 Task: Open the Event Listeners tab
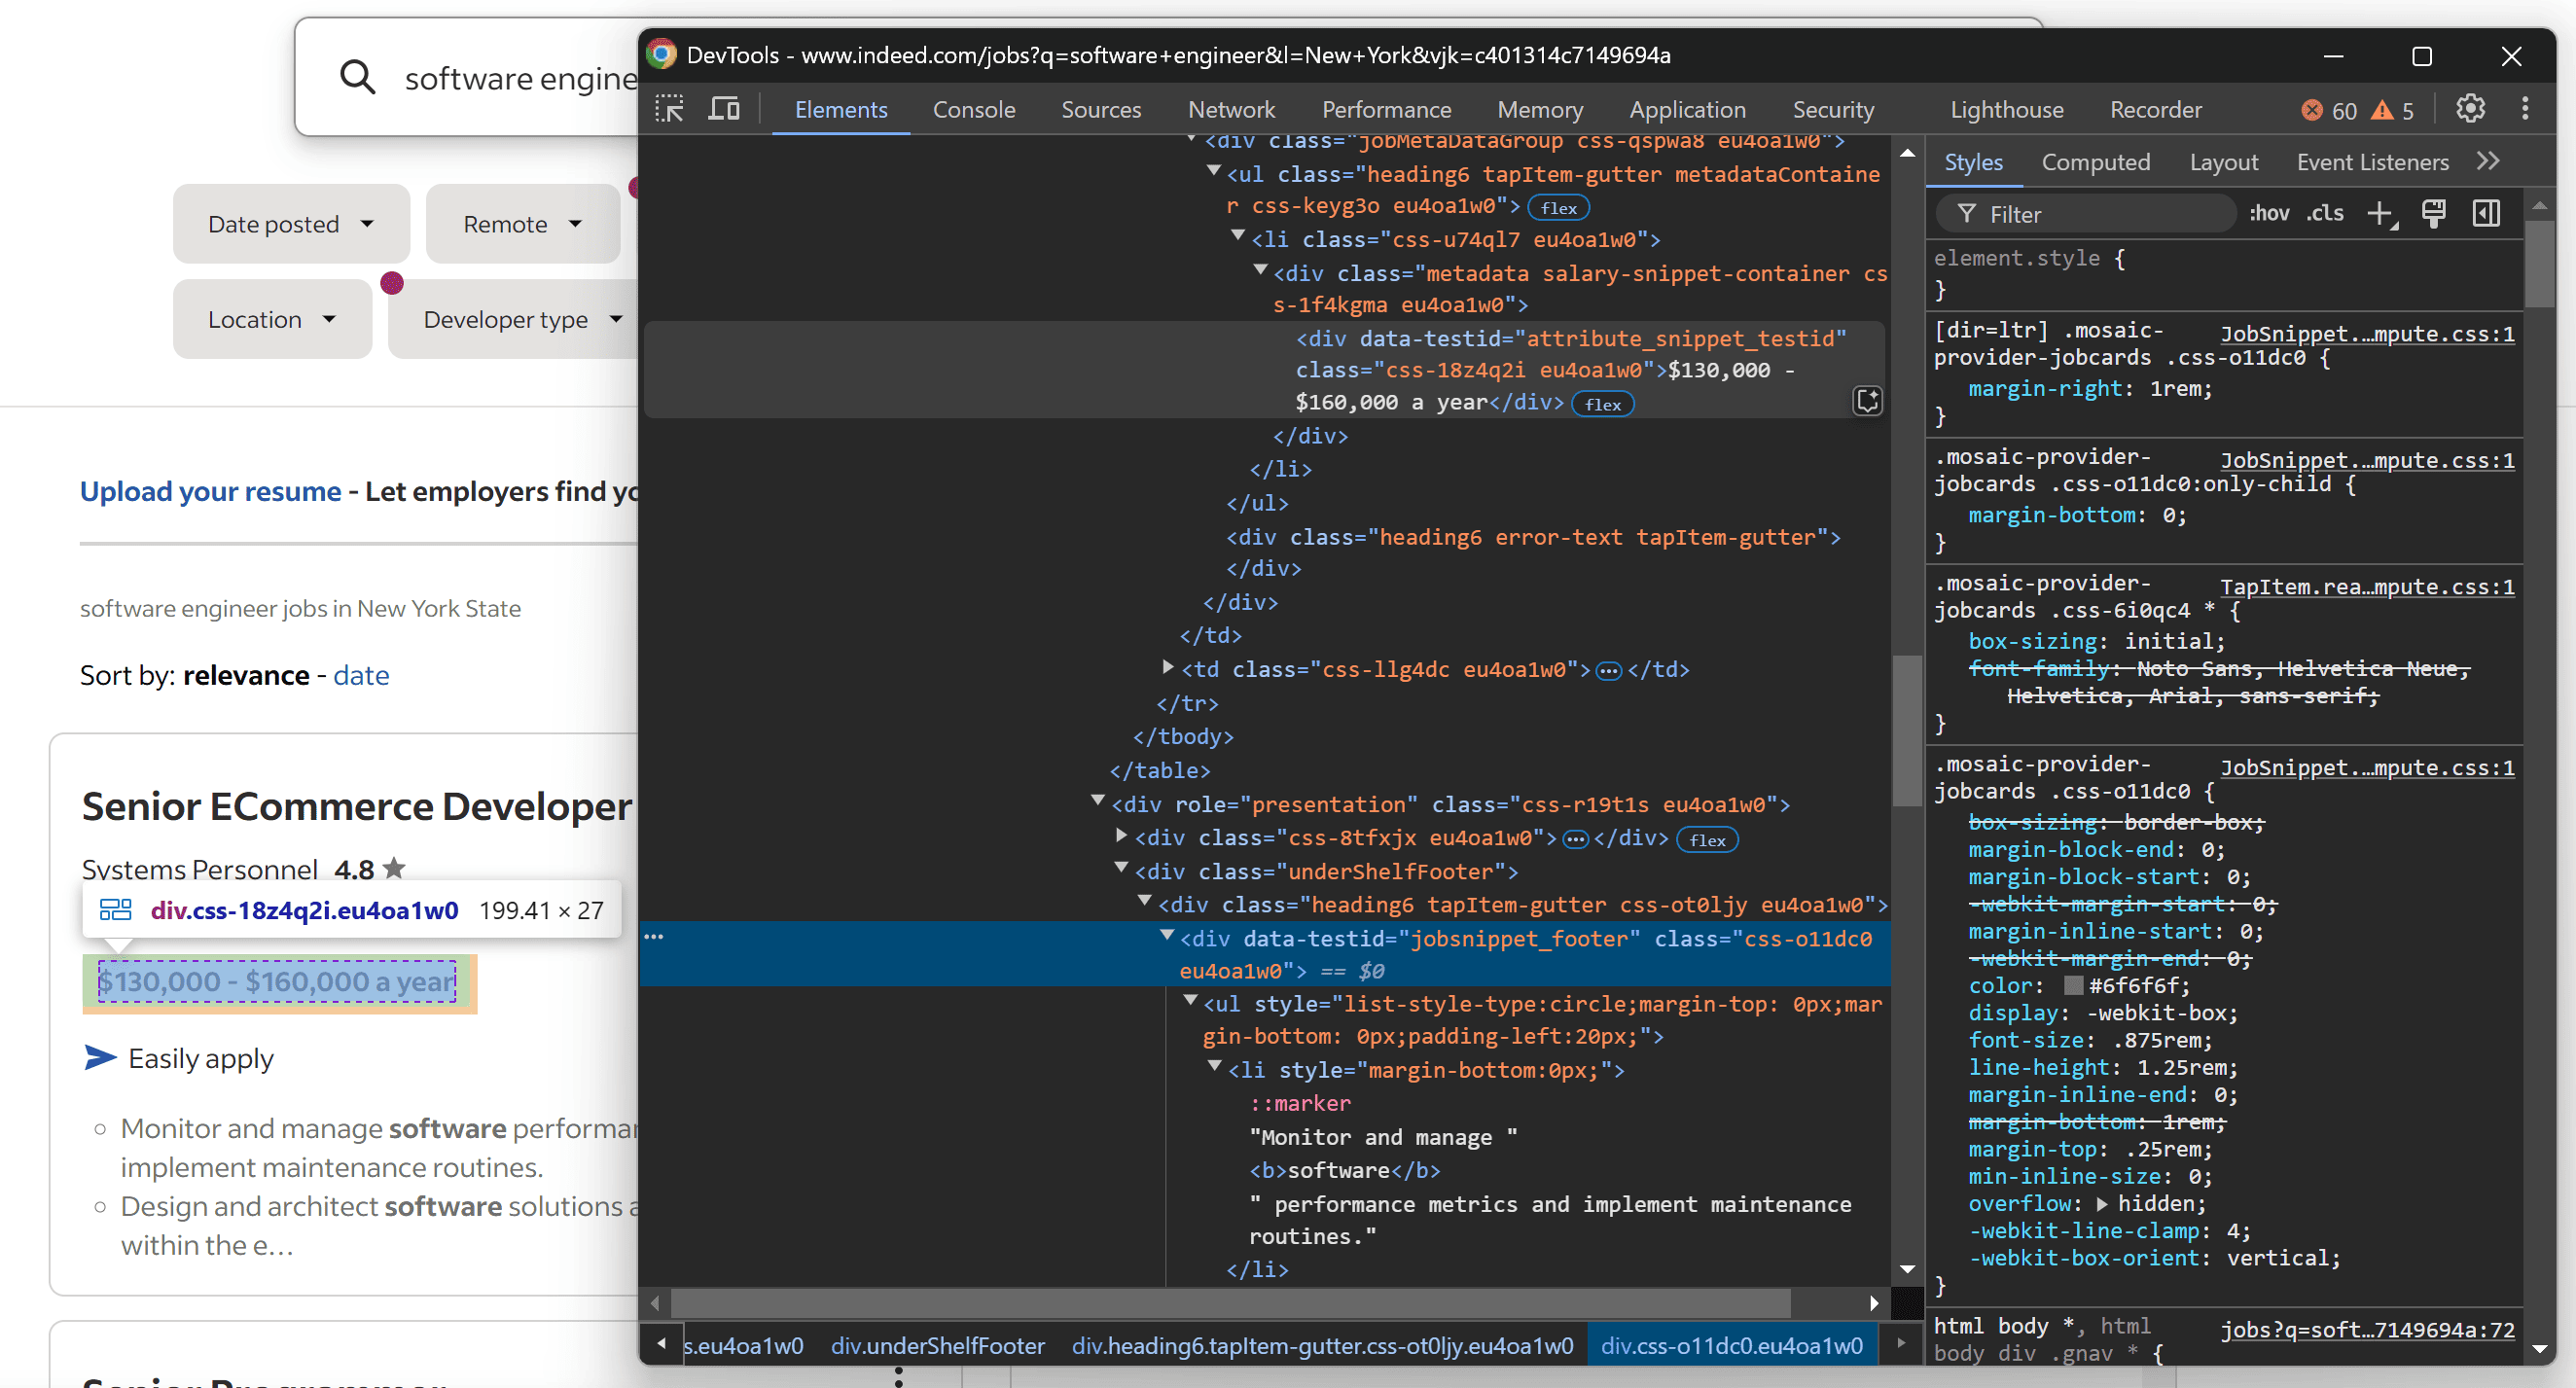pyautogui.click(x=2372, y=162)
